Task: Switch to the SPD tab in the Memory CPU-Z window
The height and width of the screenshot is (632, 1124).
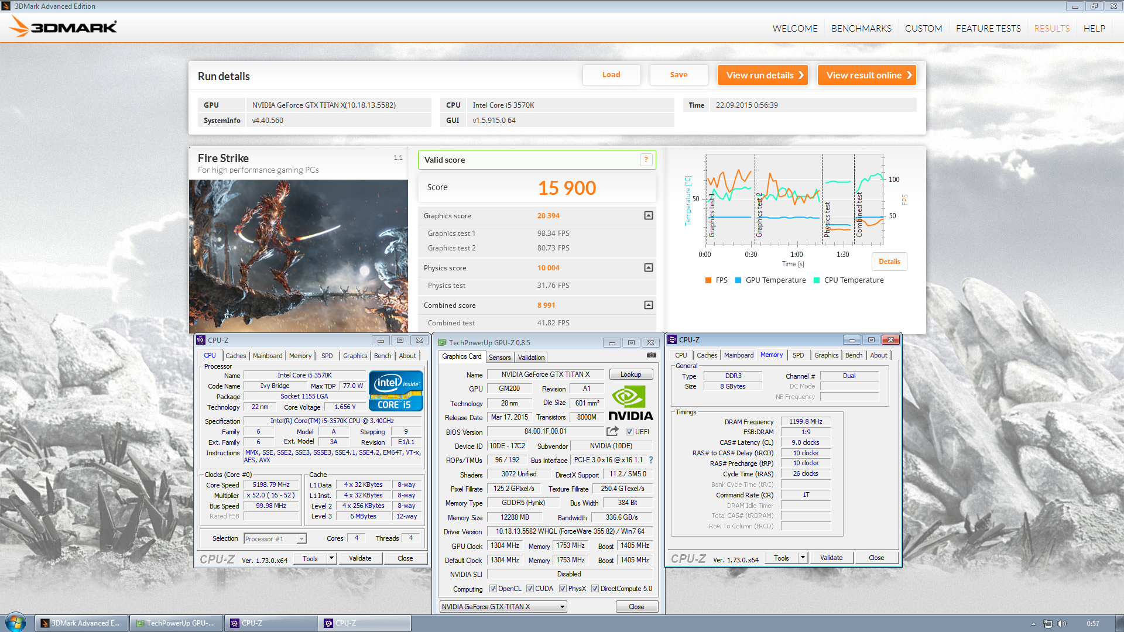Action: click(x=798, y=355)
